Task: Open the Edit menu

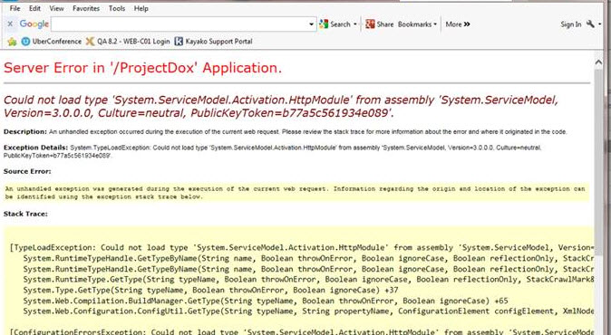Action: point(34,8)
